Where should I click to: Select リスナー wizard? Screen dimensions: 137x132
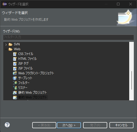23,88
